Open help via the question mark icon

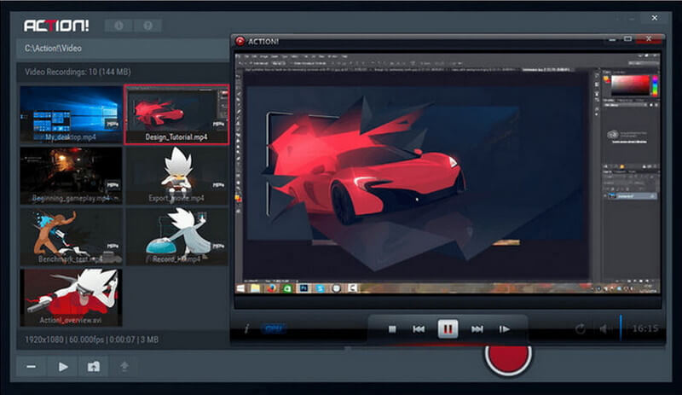[x=147, y=26]
